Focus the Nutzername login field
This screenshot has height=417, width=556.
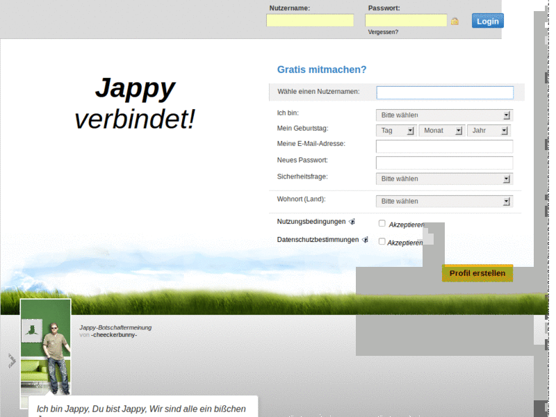point(310,20)
